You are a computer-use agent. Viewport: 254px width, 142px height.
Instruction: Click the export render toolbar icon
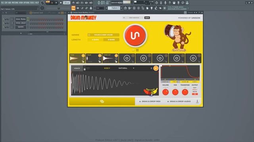178,3
